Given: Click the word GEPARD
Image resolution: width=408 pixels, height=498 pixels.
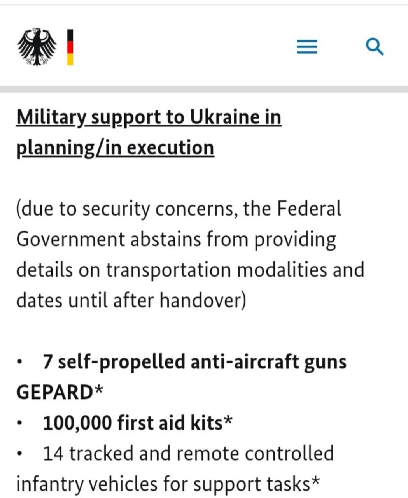Looking at the screenshot, I should point(54,392).
